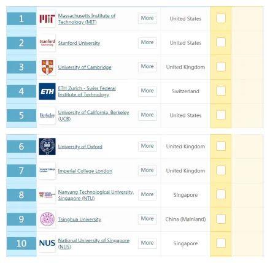Open the Berkeley logo thumbnail
Viewport: 270px width, 263px height.
click(x=47, y=115)
